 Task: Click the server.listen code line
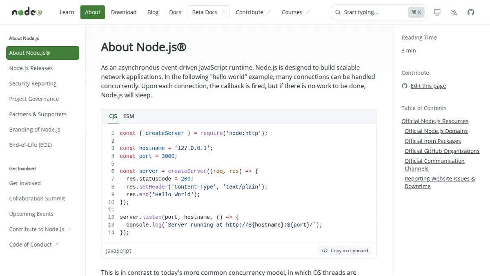179,217
